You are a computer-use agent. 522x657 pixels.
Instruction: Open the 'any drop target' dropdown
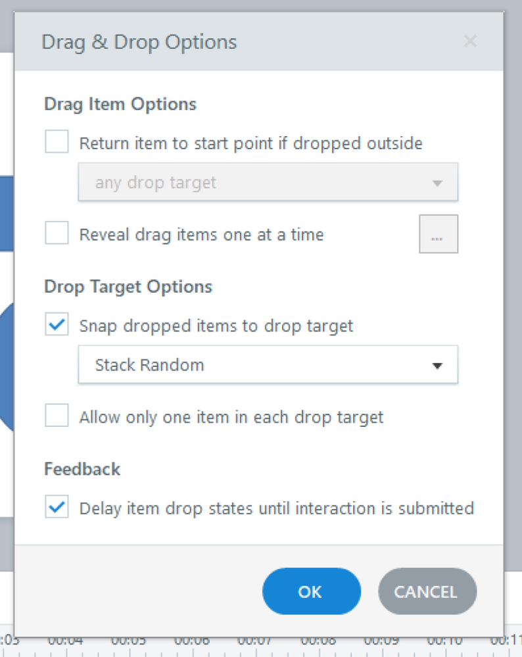pyautogui.click(x=268, y=182)
